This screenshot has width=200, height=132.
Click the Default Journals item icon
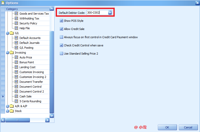[x=16, y=43]
